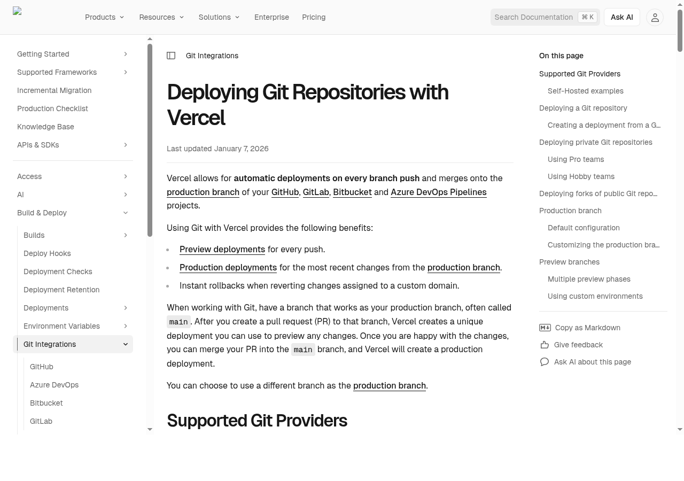
Task: Jump to Supported Git Providers in On this page
Action: coord(580,74)
